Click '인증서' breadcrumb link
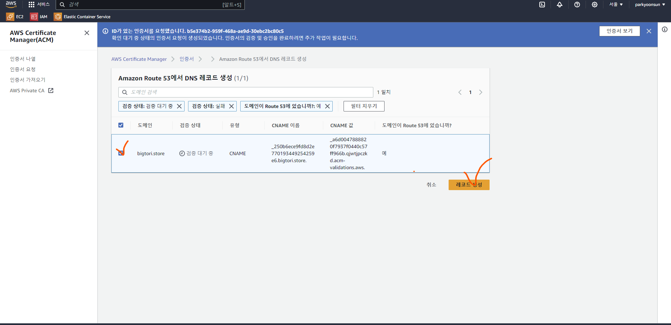Screen dimensions: 671x325 tap(187, 59)
